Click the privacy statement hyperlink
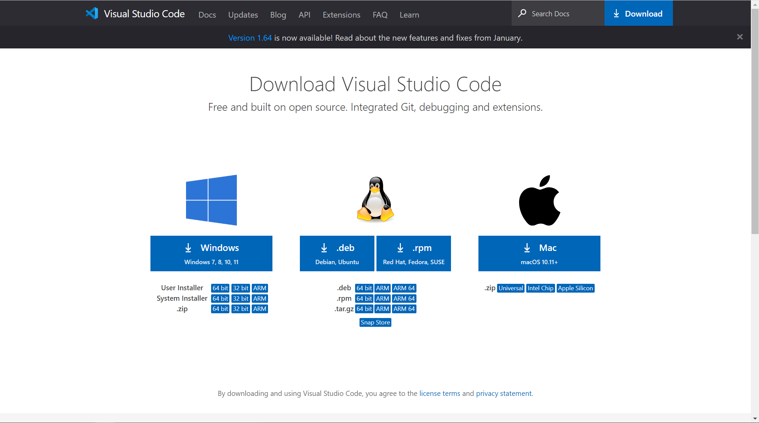This screenshot has height=423, width=759. point(503,393)
